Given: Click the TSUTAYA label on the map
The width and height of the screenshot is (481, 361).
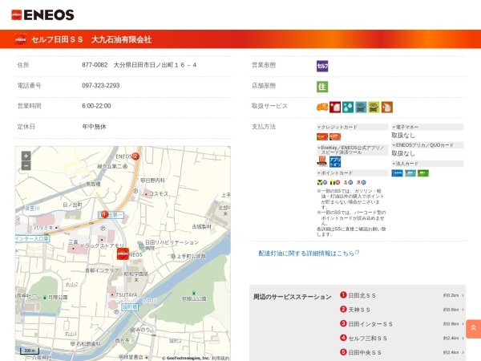Looking at the screenshot, I should (127, 294).
